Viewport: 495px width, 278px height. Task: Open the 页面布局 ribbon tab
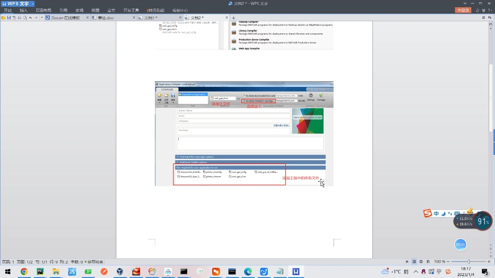coord(43,11)
